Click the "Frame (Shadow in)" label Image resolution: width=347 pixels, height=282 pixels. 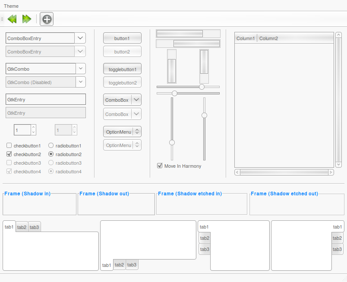[x=28, y=194]
